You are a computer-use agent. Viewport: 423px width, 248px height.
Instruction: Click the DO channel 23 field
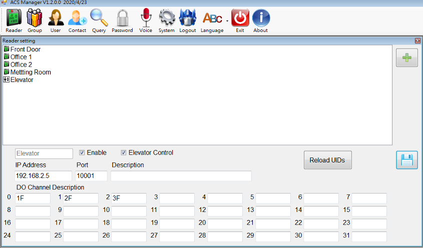[369, 224]
